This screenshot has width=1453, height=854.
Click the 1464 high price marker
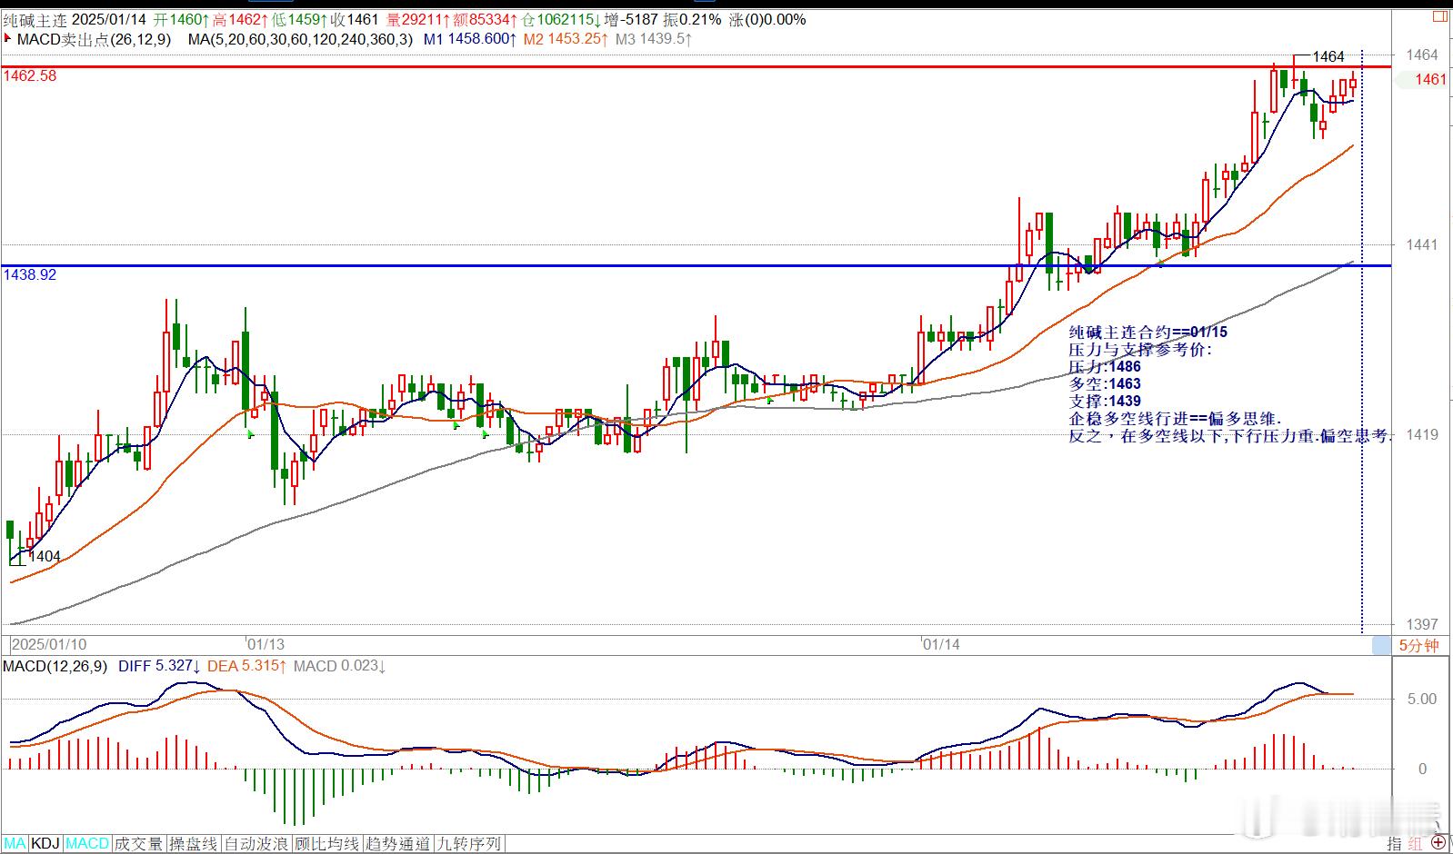(x=1328, y=56)
